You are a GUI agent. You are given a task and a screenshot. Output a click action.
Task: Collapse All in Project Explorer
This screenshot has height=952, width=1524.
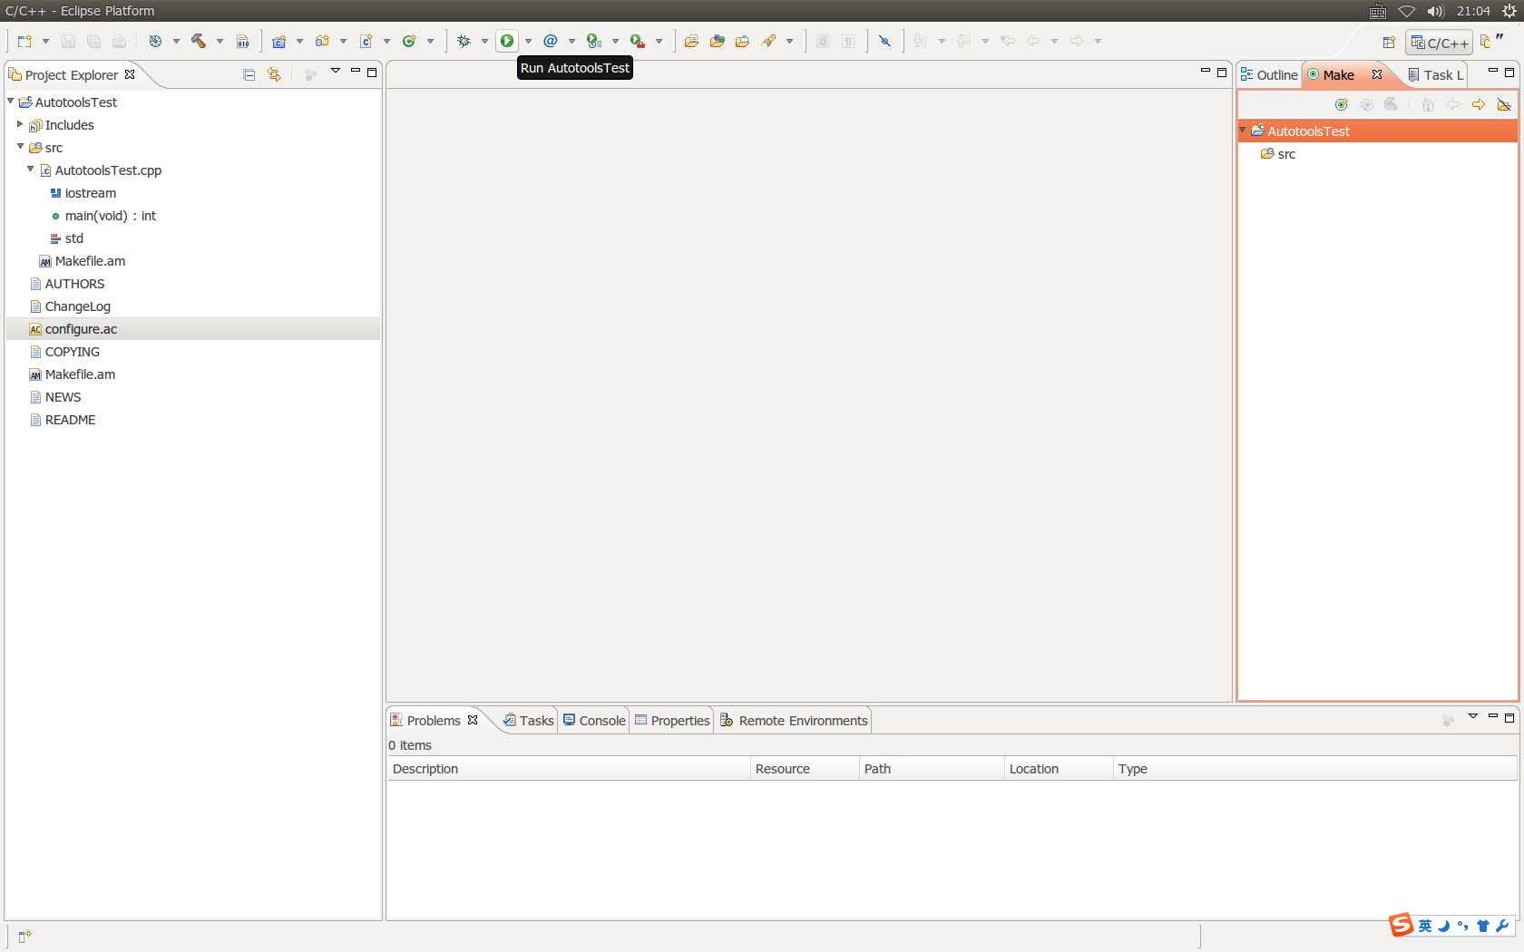pos(249,74)
